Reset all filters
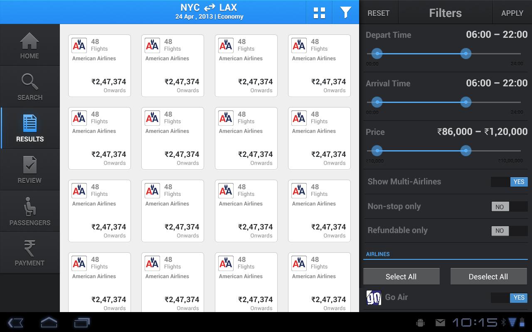 tap(379, 13)
